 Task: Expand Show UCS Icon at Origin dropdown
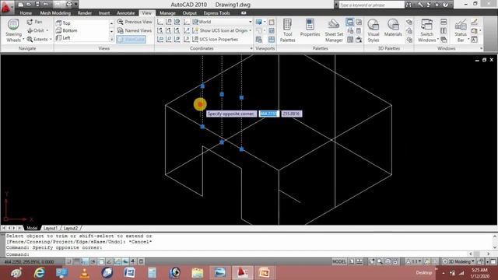251,30
